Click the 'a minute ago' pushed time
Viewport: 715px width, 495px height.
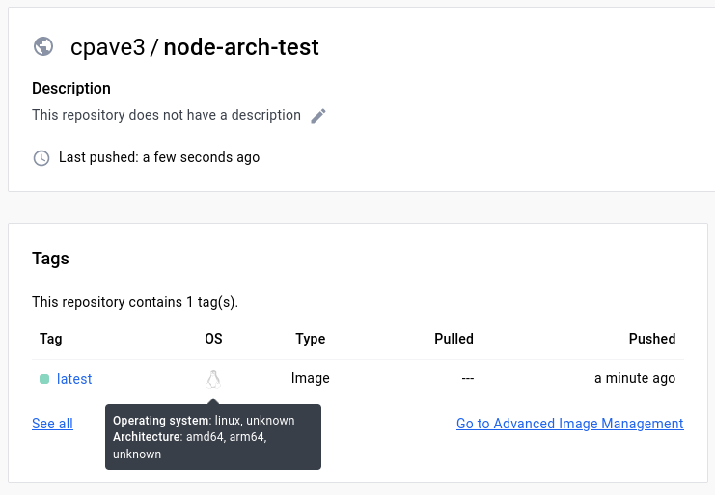634,378
